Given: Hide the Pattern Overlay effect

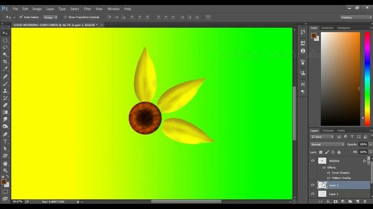Looking at the screenshot, I should (x=329, y=178).
